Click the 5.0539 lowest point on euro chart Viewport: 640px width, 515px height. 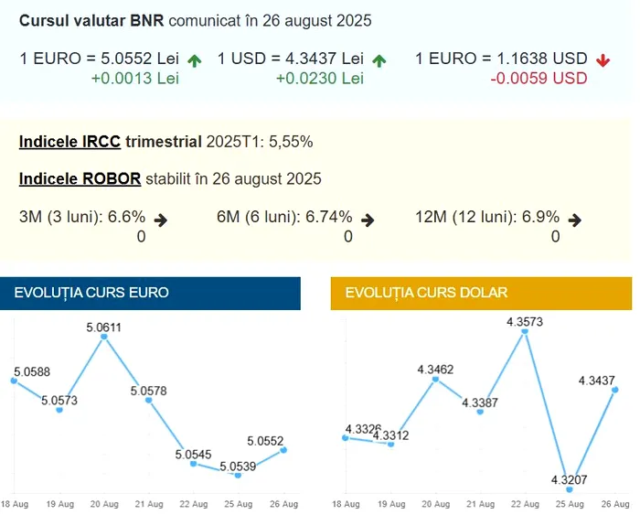coord(238,475)
